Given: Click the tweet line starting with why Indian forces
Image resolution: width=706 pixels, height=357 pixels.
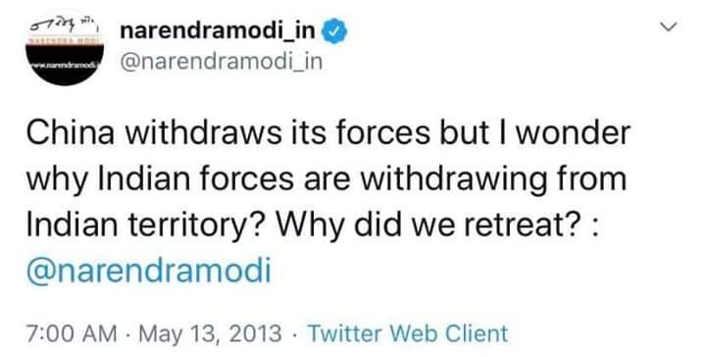Looking at the screenshot, I should tap(327, 179).
